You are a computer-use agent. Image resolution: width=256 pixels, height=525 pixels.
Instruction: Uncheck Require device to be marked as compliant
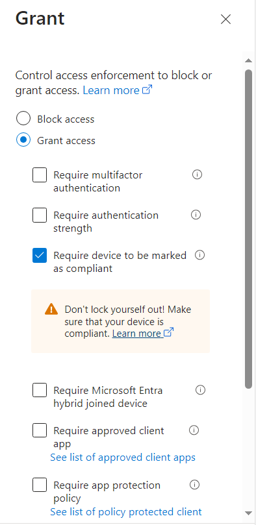pyautogui.click(x=40, y=256)
